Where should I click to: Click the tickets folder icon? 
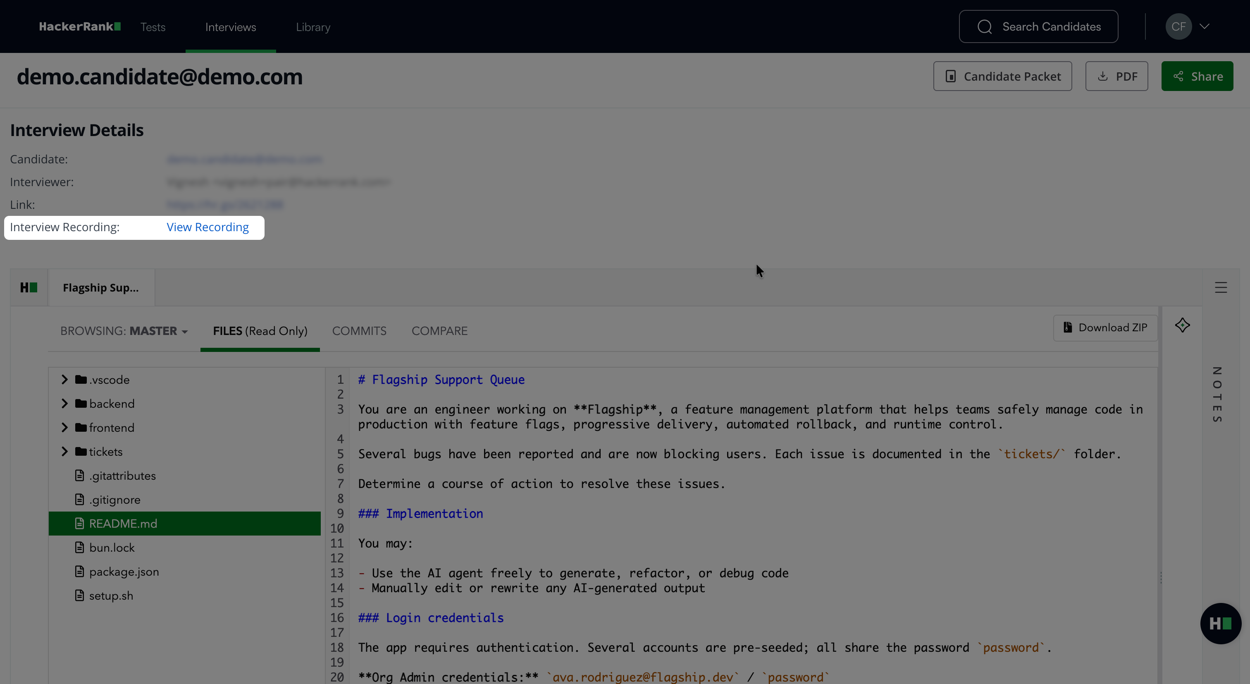click(x=81, y=451)
